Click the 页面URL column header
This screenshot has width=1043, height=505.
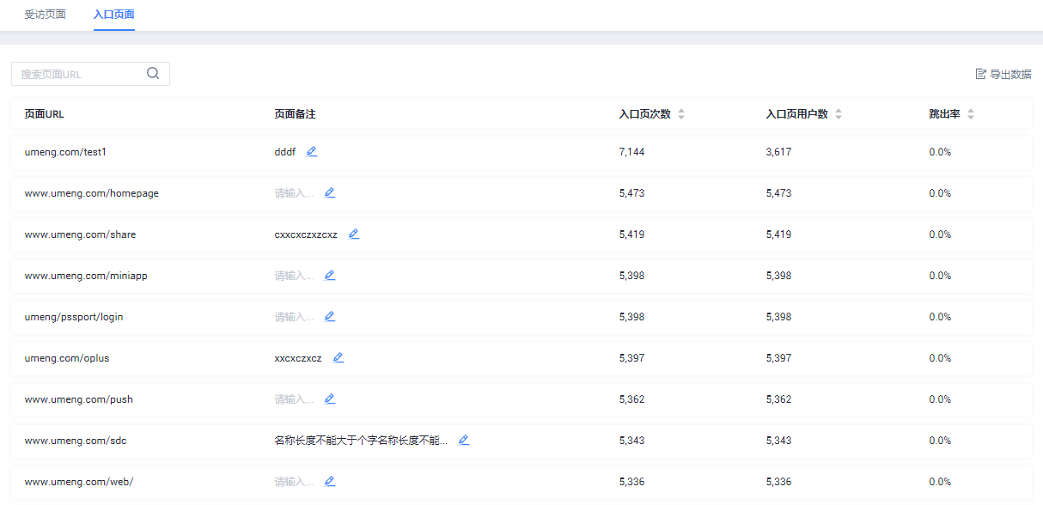(44, 114)
